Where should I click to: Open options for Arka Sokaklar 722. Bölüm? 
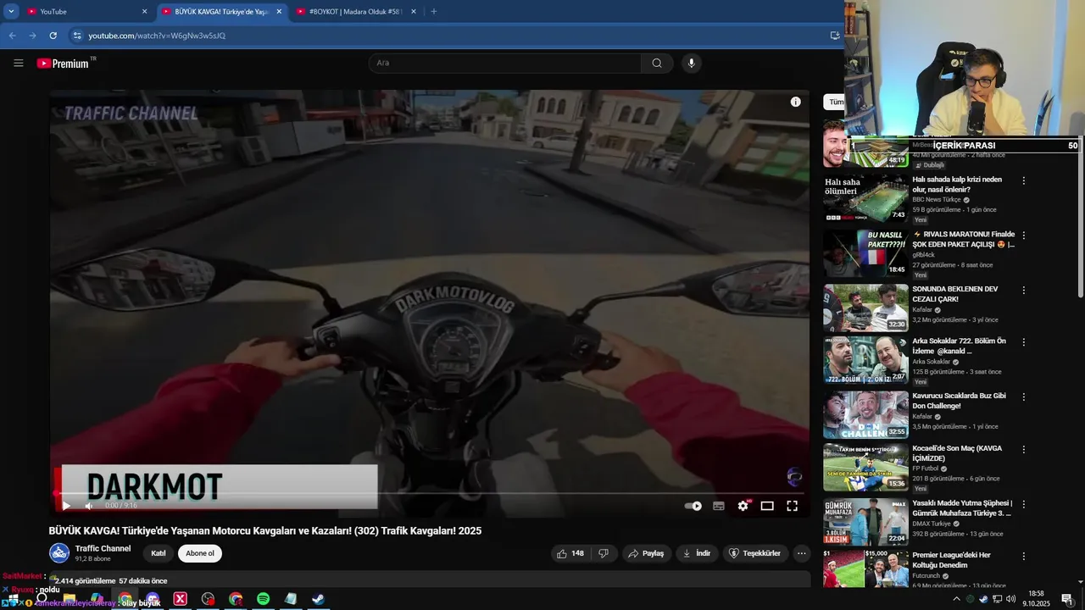[1023, 342]
